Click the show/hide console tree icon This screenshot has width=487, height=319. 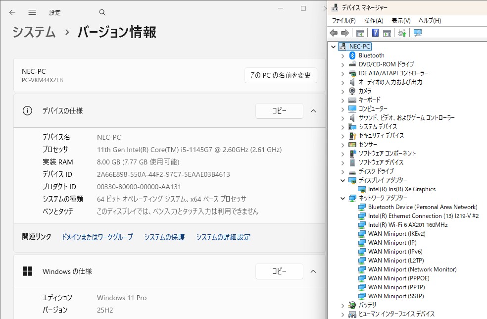pyautogui.click(x=360, y=33)
